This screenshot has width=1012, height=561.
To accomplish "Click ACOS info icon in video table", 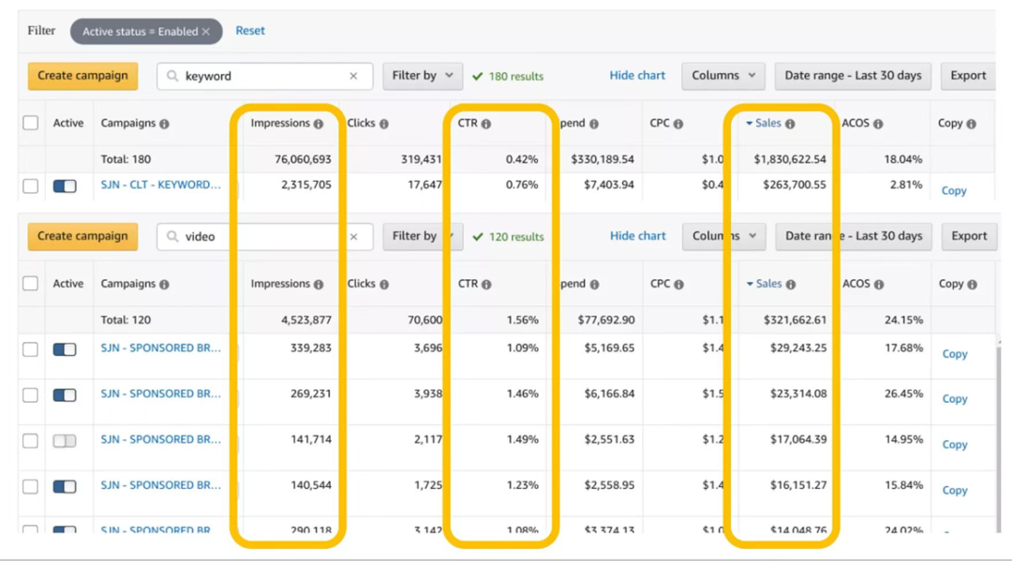I will click(878, 285).
